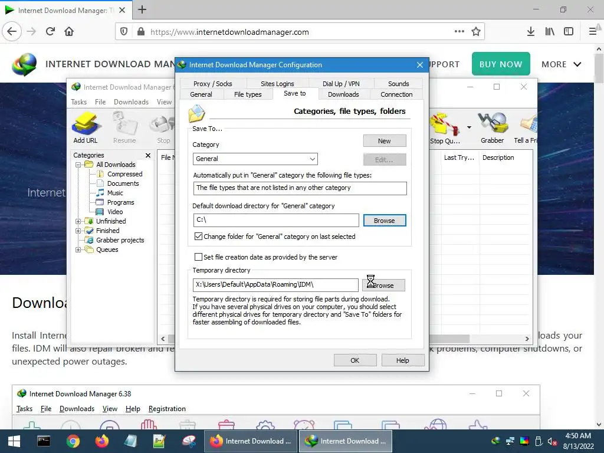This screenshot has height=453, width=604.
Task: Close the configuration dialog
Action: point(420,65)
